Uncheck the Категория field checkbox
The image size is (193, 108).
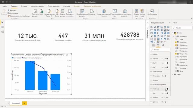[x=176, y=42]
